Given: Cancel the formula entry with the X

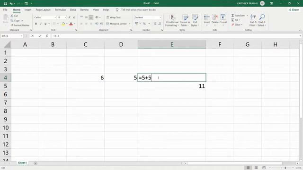Looking at the screenshot, I should 33,36.
